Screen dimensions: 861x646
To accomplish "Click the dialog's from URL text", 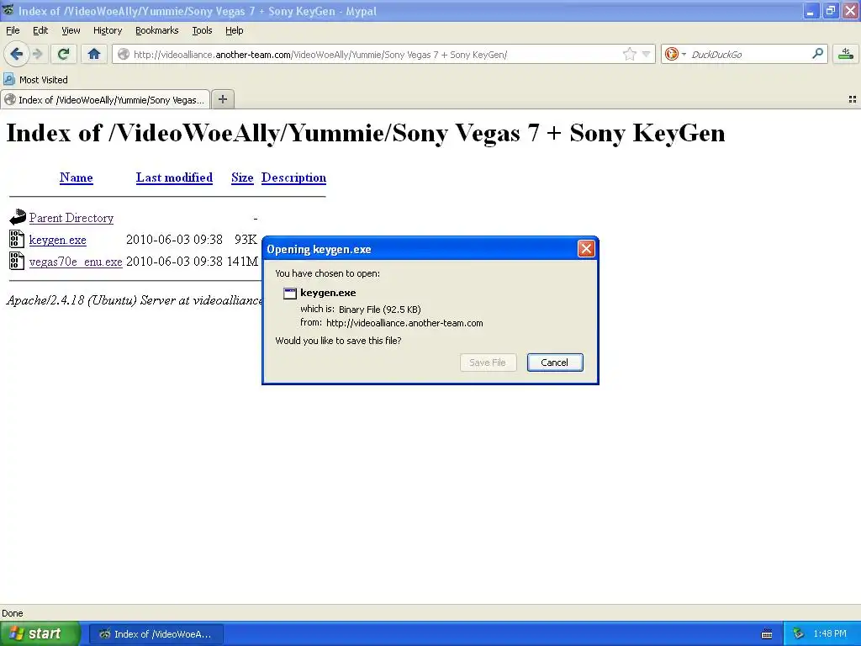I will pyautogui.click(x=404, y=323).
